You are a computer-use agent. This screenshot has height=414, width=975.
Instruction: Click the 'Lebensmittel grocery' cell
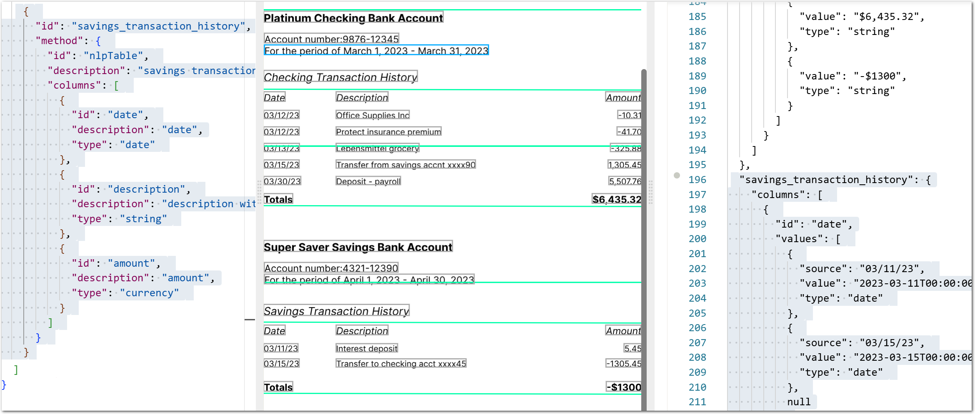point(377,149)
